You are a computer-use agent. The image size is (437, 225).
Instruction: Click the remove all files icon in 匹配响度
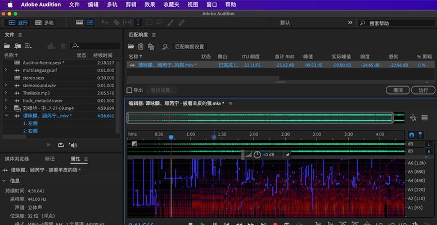[151, 47]
